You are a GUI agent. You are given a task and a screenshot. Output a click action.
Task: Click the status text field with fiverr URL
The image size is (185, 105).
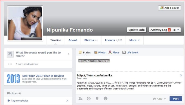pyautogui.click(x=130, y=64)
